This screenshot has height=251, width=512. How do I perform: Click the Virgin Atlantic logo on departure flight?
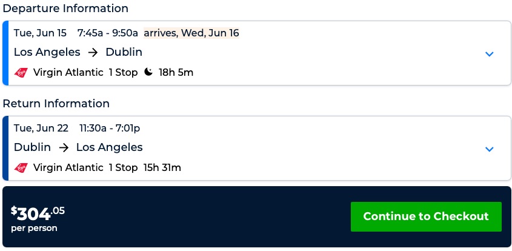(x=21, y=73)
